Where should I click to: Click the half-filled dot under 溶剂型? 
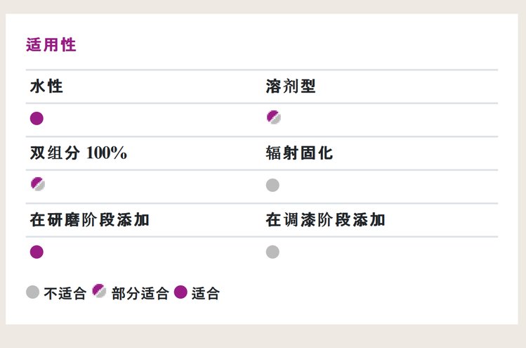pos(273,117)
